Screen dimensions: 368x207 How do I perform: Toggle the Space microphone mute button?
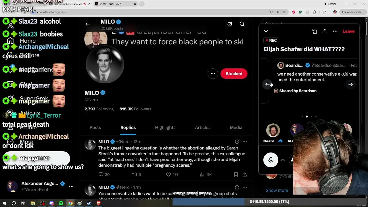click(271, 160)
